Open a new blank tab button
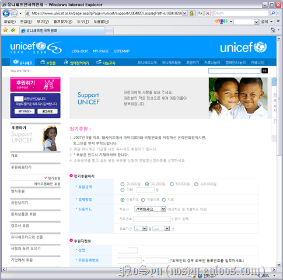This screenshot has width=283, height=280. (109, 31)
